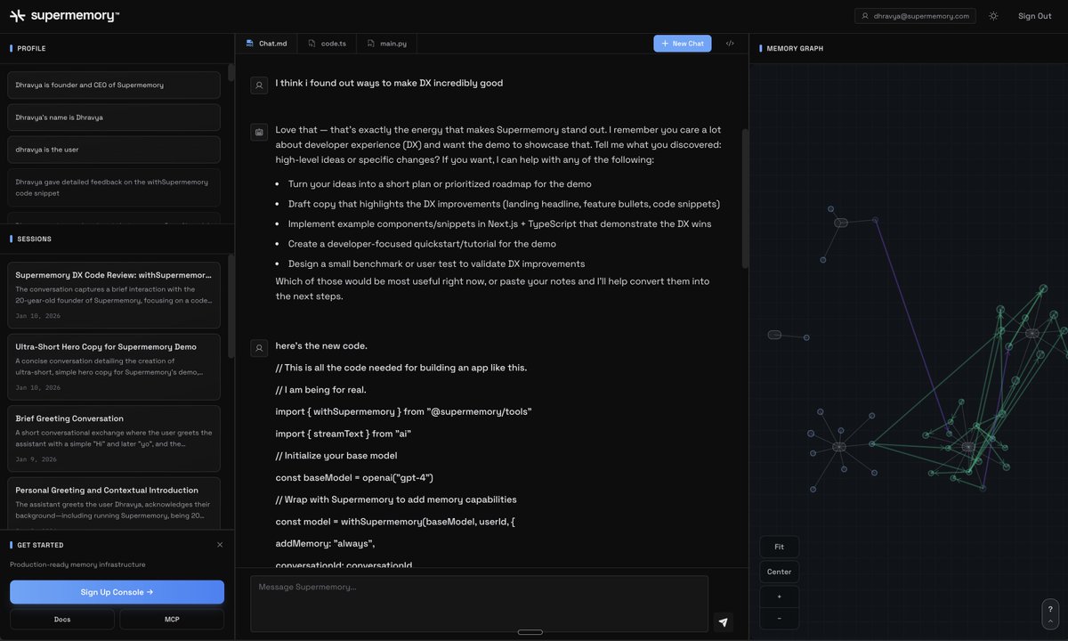Click the Sign Up Console button
Screen dimensions: 1068x641
pos(115,591)
